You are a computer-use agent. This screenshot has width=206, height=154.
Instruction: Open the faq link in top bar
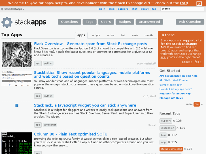click(x=154, y=9)
